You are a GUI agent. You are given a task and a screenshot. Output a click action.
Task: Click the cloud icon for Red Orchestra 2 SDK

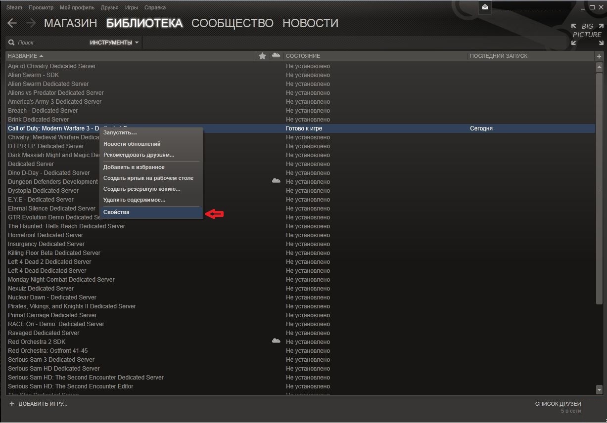click(276, 341)
